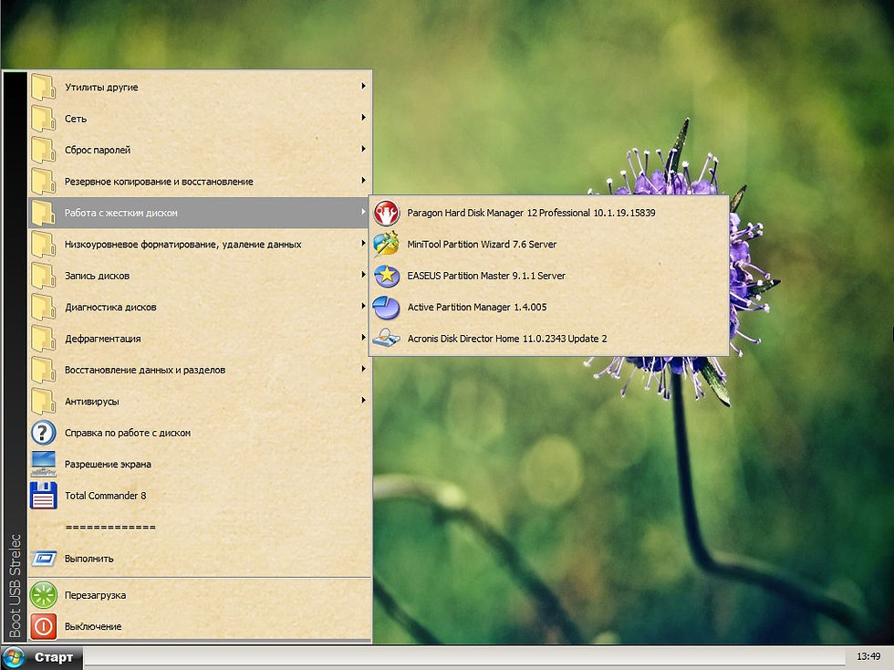Click folder icon next to Запись дисков
This screenshot has width=894, height=670.
tap(44, 276)
